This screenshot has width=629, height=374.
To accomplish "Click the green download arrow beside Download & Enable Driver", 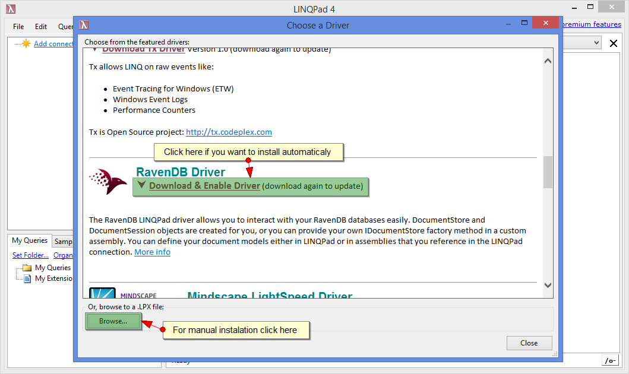I will click(141, 185).
